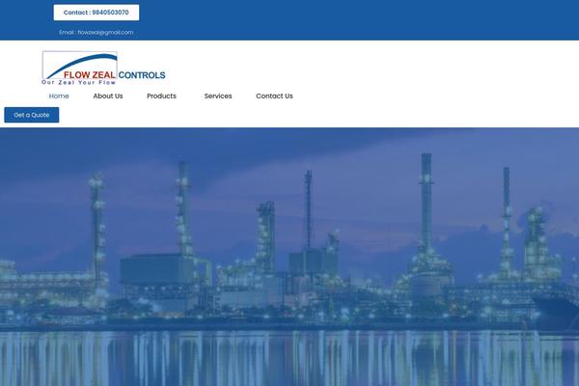The height and width of the screenshot is (386, 579).
Task: Click the Contact : 9840503070 button
Action: (96, 13)
